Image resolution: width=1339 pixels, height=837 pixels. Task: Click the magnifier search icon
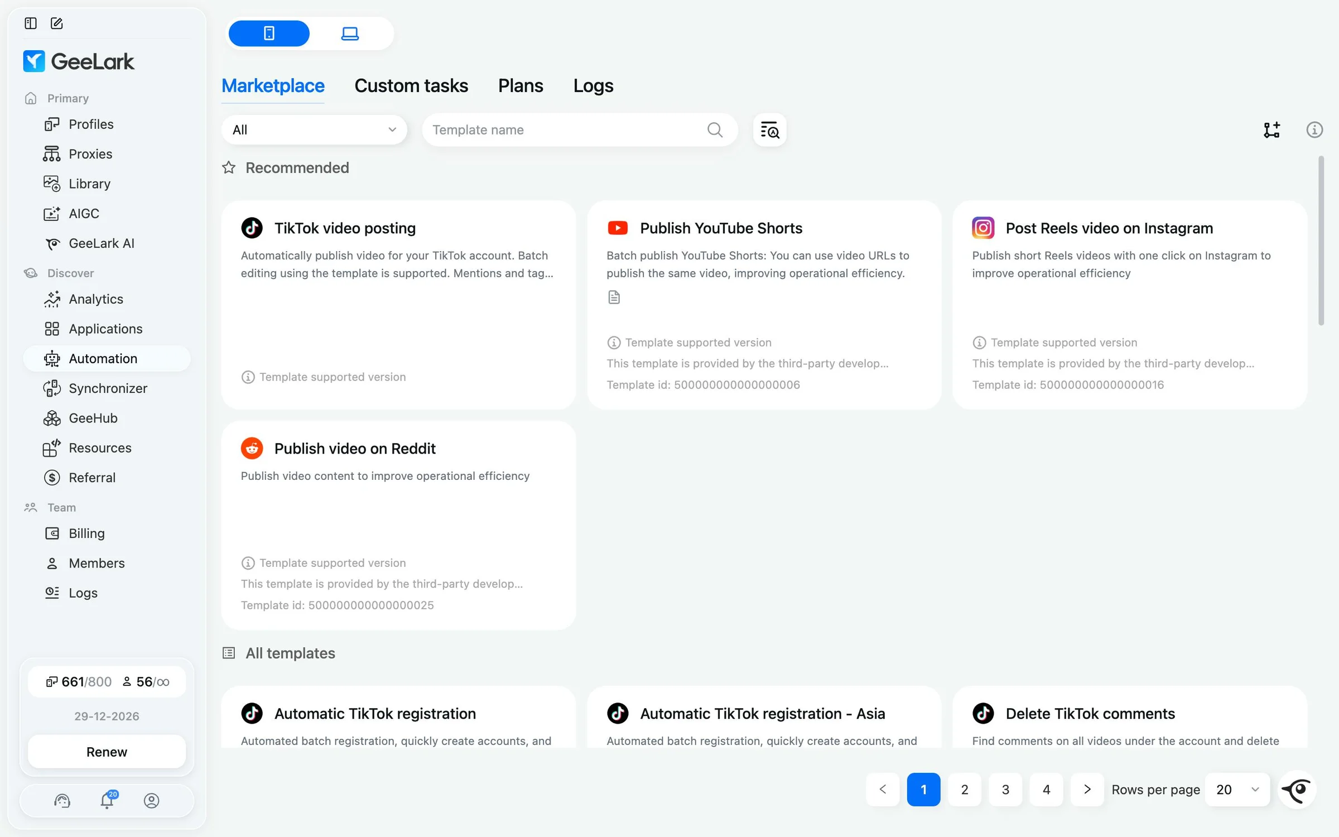tap(715, 129)
